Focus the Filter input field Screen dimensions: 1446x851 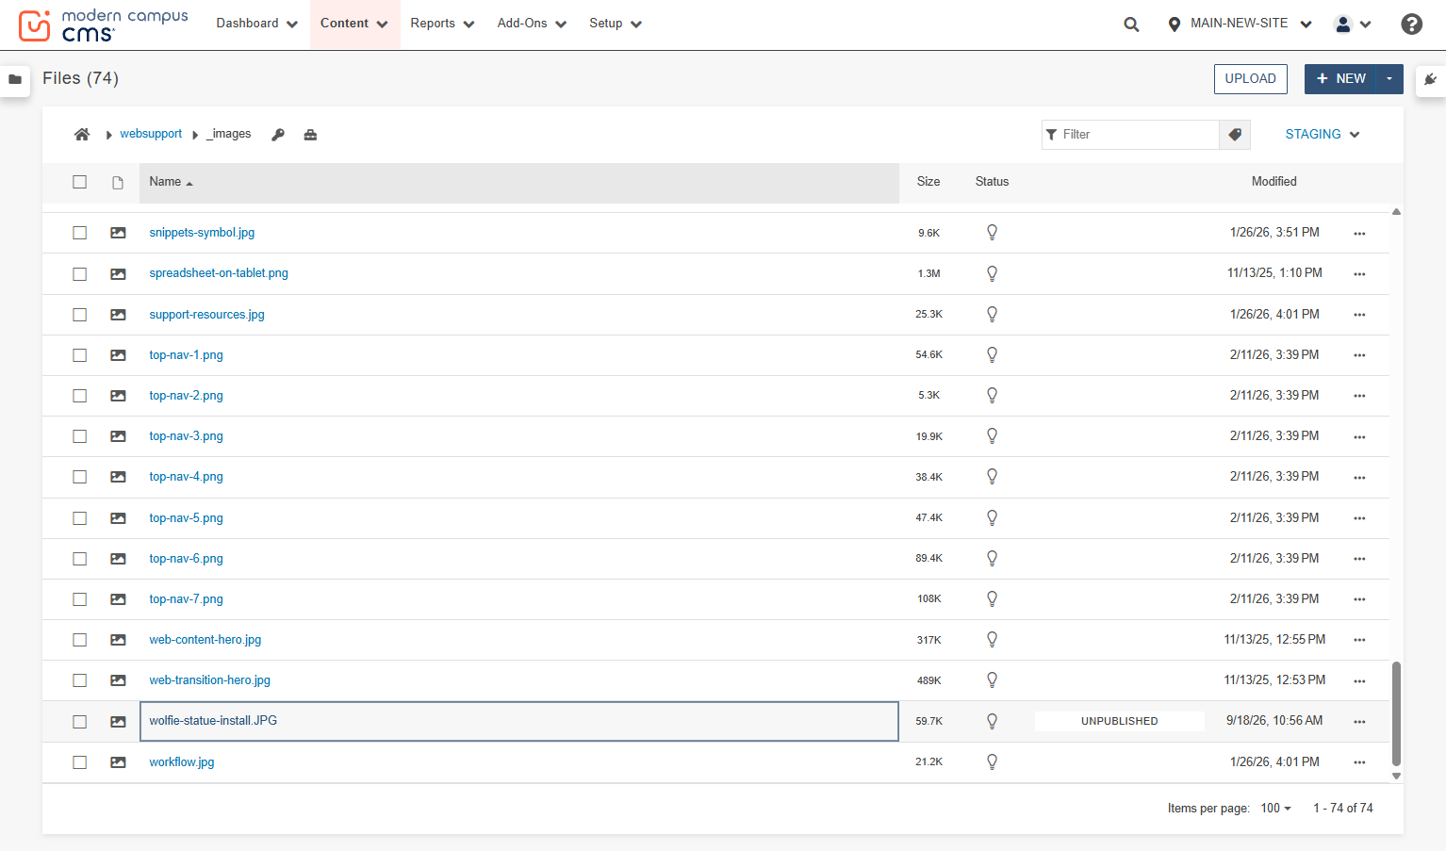point(1130,135)
